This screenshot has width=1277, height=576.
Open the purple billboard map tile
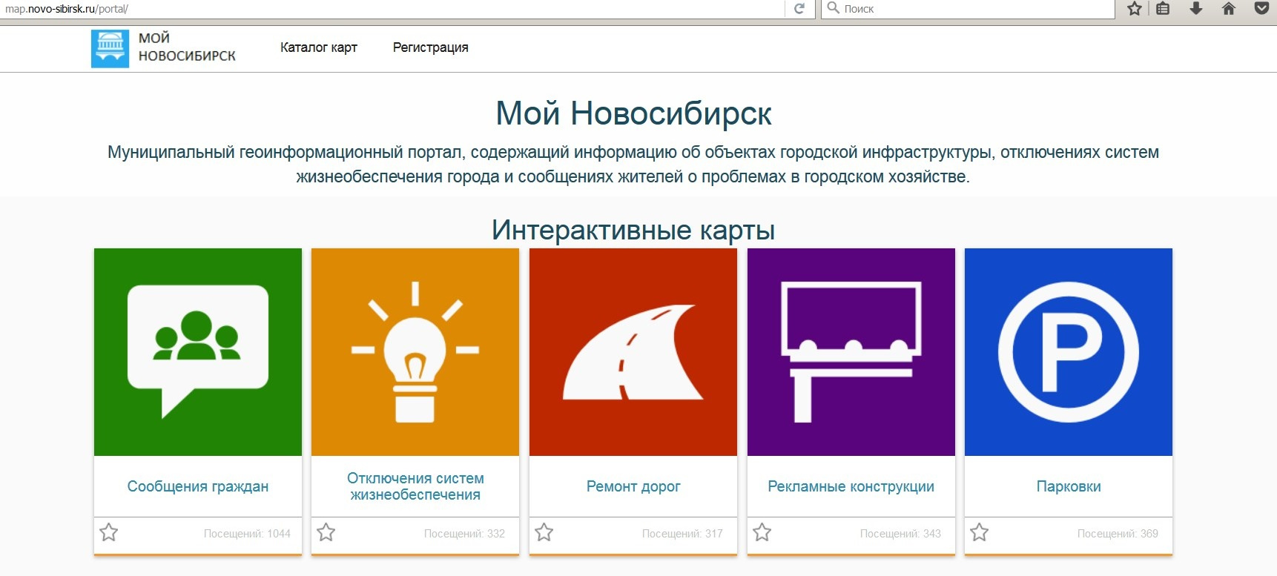pyautogui.click(x=851, y=352)
